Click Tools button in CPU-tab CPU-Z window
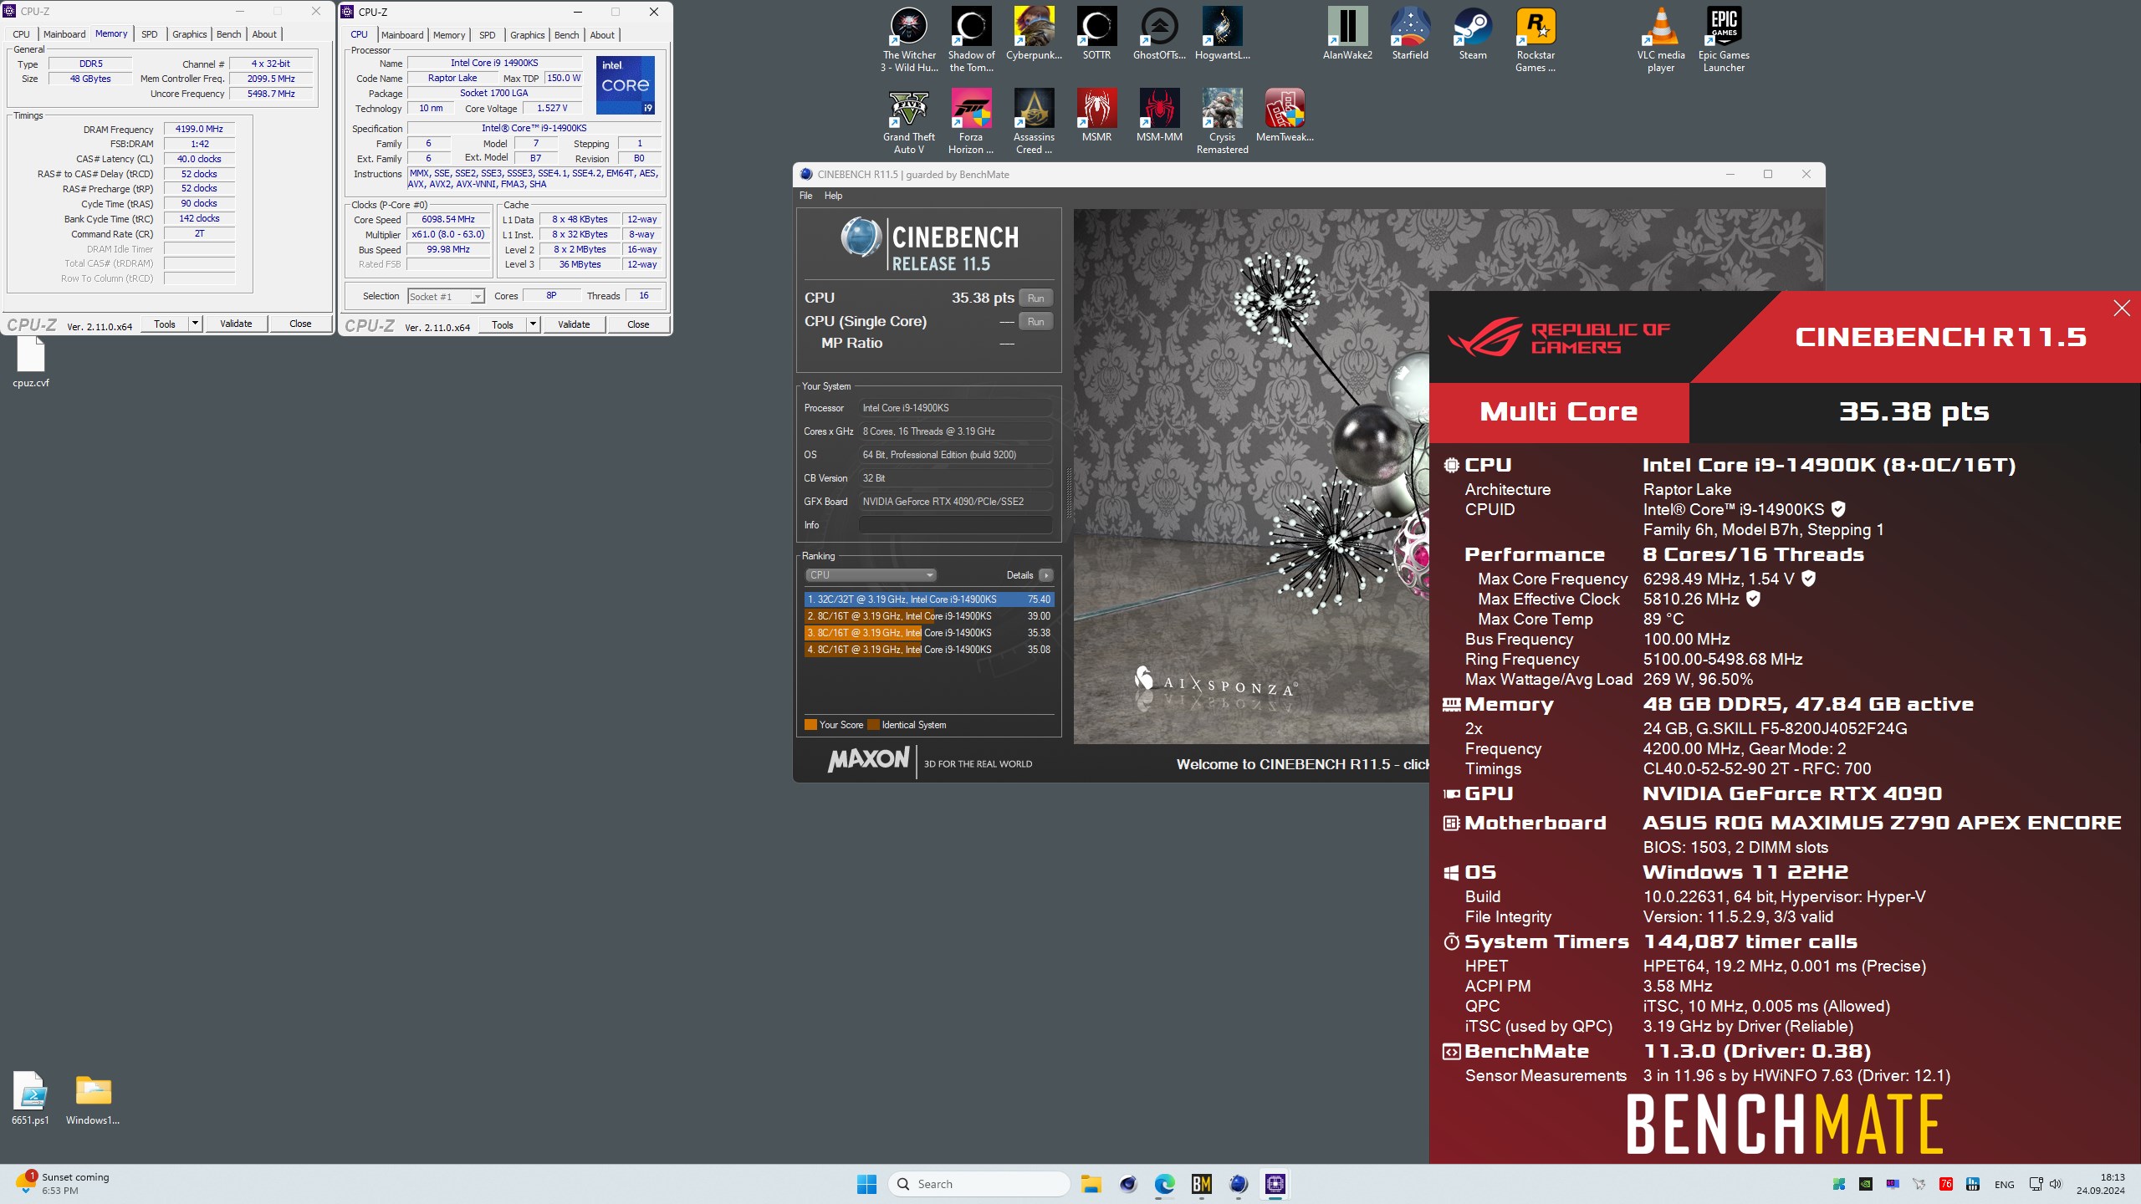The image size is (2141, 1204). [x=503, y=324]
